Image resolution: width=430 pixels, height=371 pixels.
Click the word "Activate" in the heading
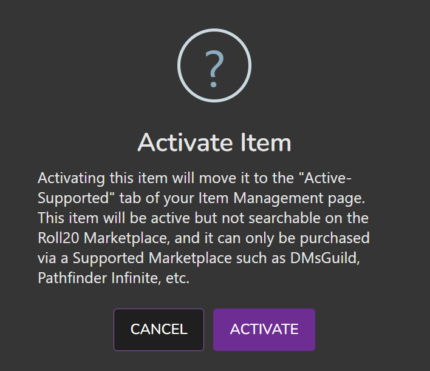click(x=185, y=142)
